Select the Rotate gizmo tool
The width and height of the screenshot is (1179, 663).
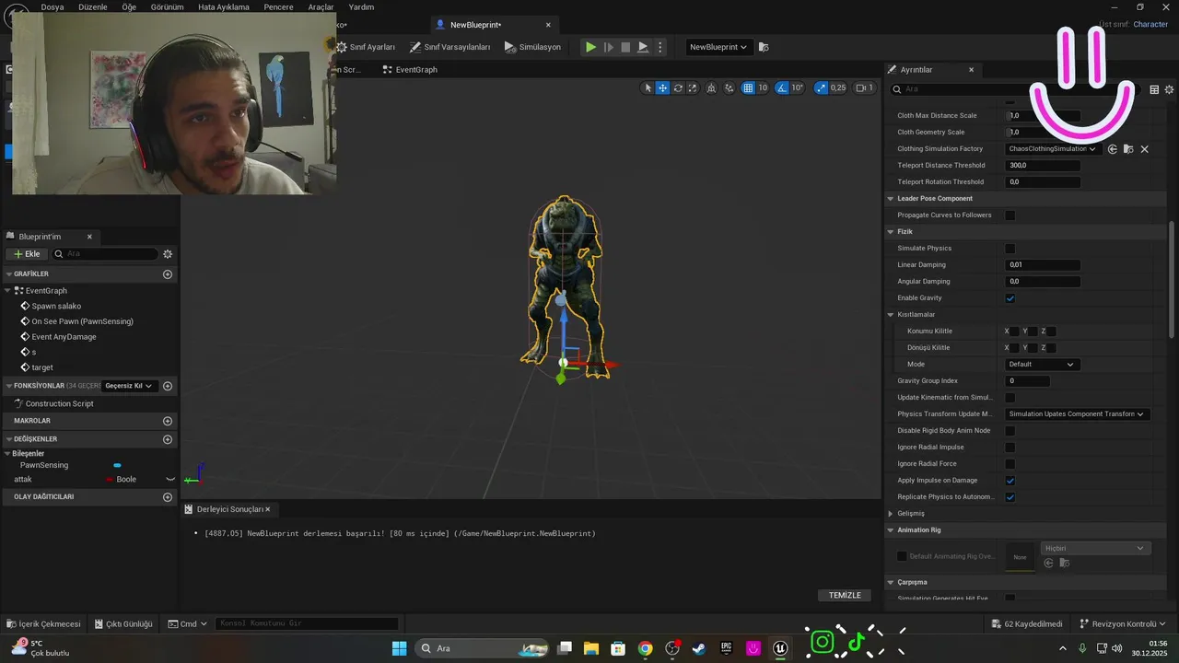pos(678,87)
